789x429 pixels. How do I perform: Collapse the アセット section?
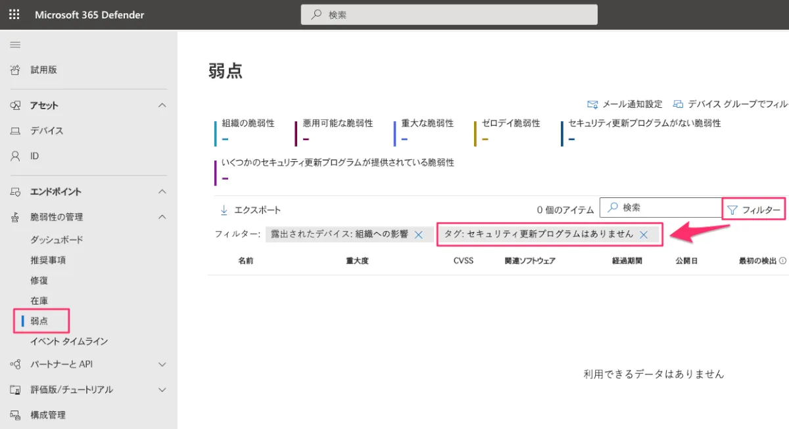[x=162, y=105]
